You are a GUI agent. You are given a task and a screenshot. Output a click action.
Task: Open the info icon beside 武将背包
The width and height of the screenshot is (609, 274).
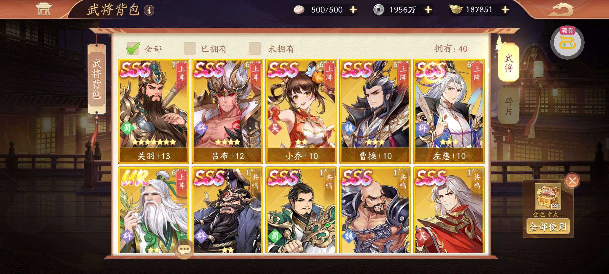click(x=149, y=10)
